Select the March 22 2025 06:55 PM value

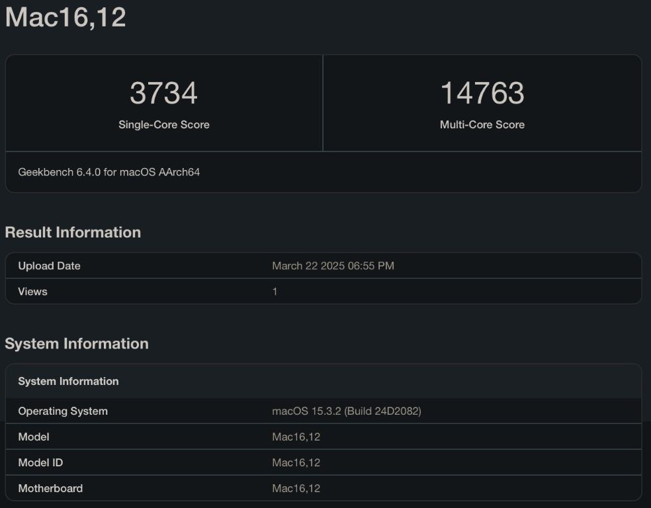[x=333, y=266]
